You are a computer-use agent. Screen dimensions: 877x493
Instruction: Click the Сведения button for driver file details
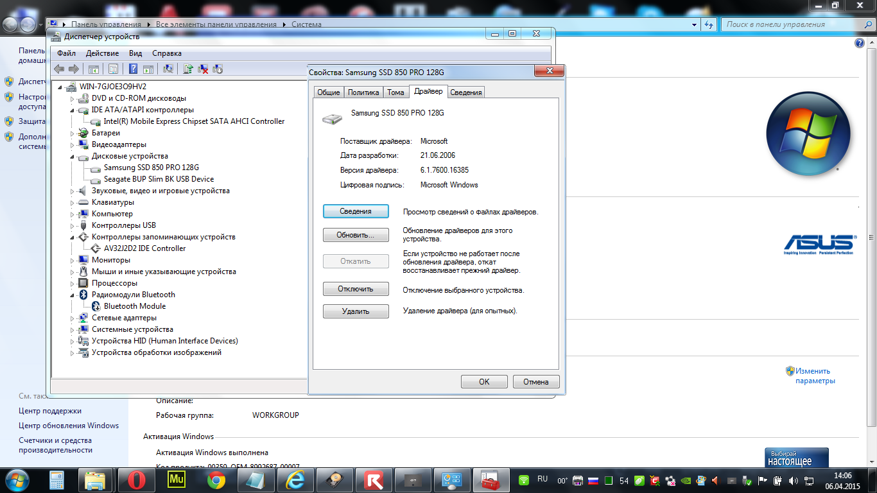coord(356,211)
